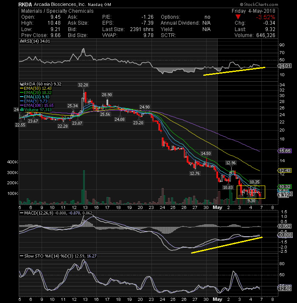
Task: Click the 10.83 price label
Action: pos(228,187)
